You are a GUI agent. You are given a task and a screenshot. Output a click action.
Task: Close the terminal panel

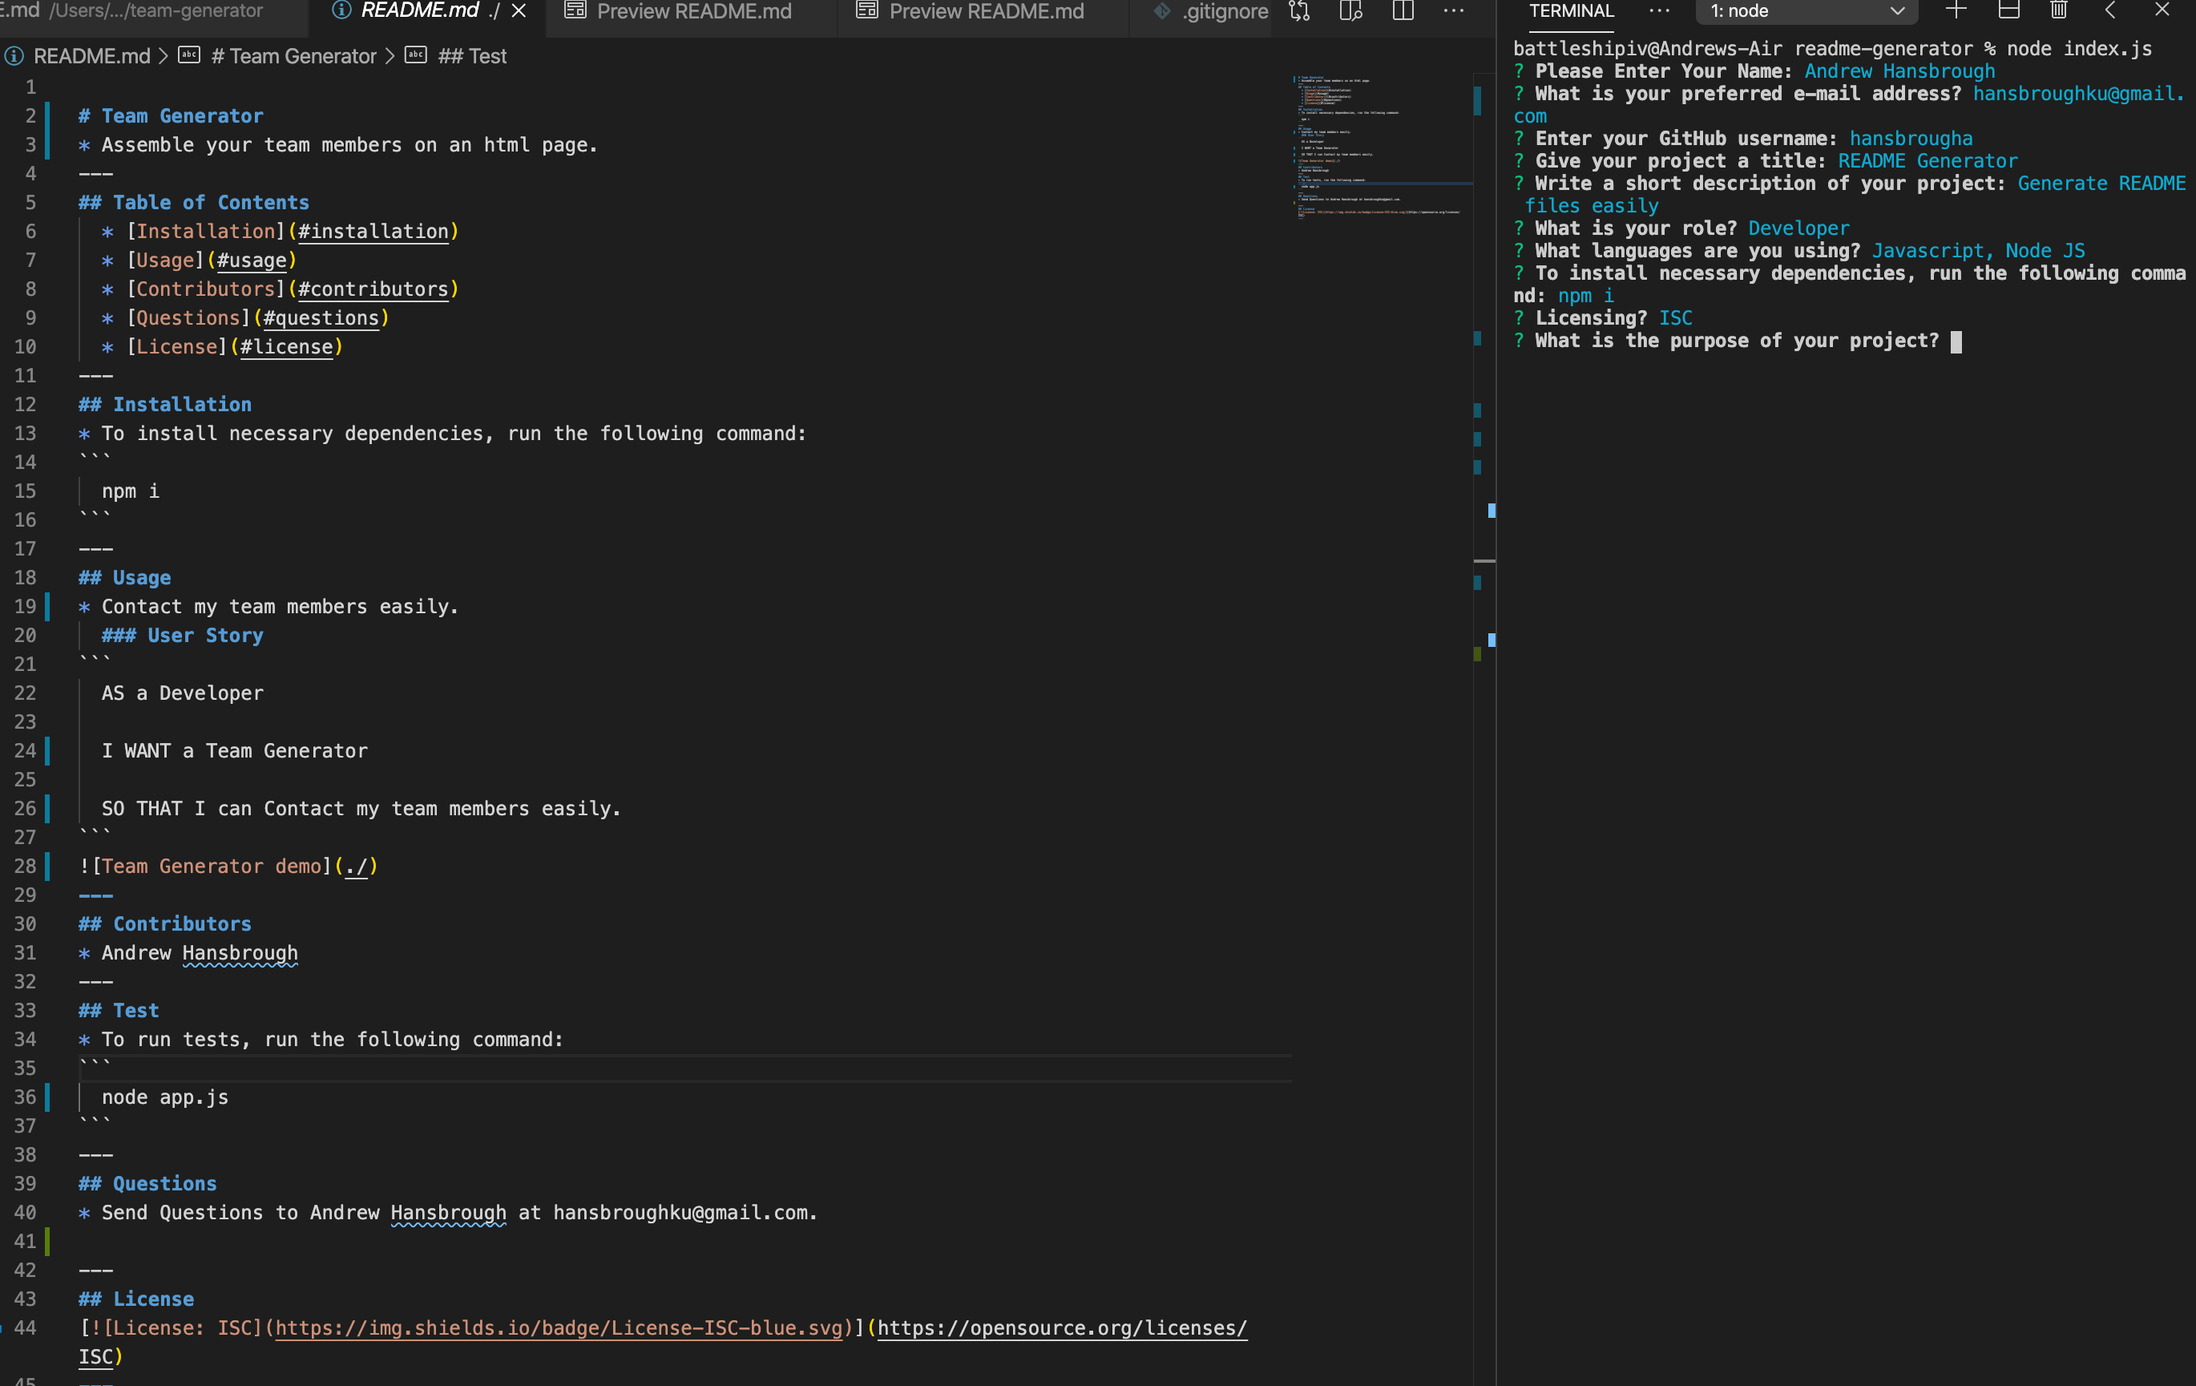tap(2162, 11)
